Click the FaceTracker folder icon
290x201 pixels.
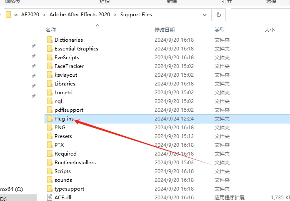[x=50, y=66]
